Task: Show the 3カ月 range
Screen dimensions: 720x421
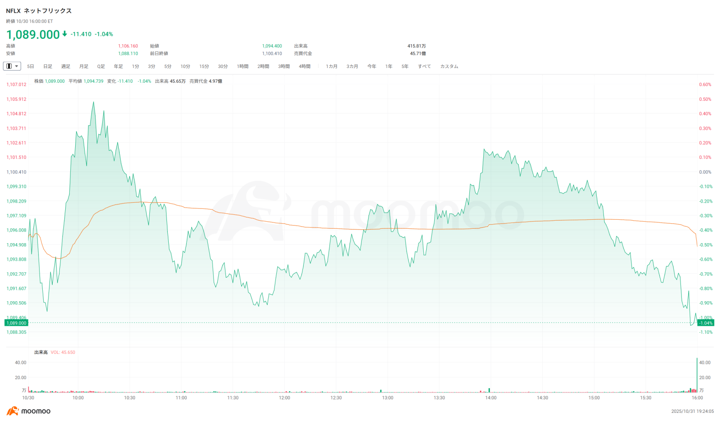Action: [352, 67]
